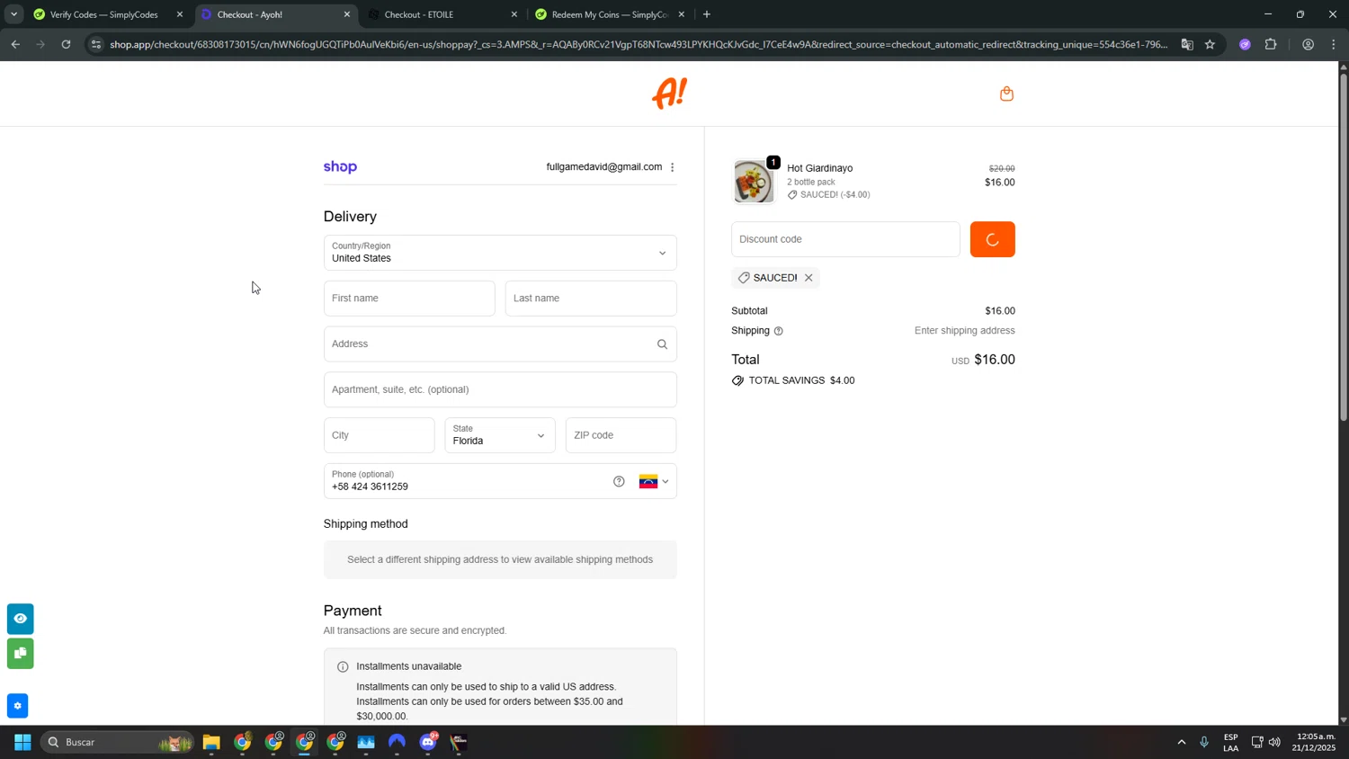Open the Hot Giardinayo product thumbnail
This screenshot has width=1349, height=759.
pos(753,182)
